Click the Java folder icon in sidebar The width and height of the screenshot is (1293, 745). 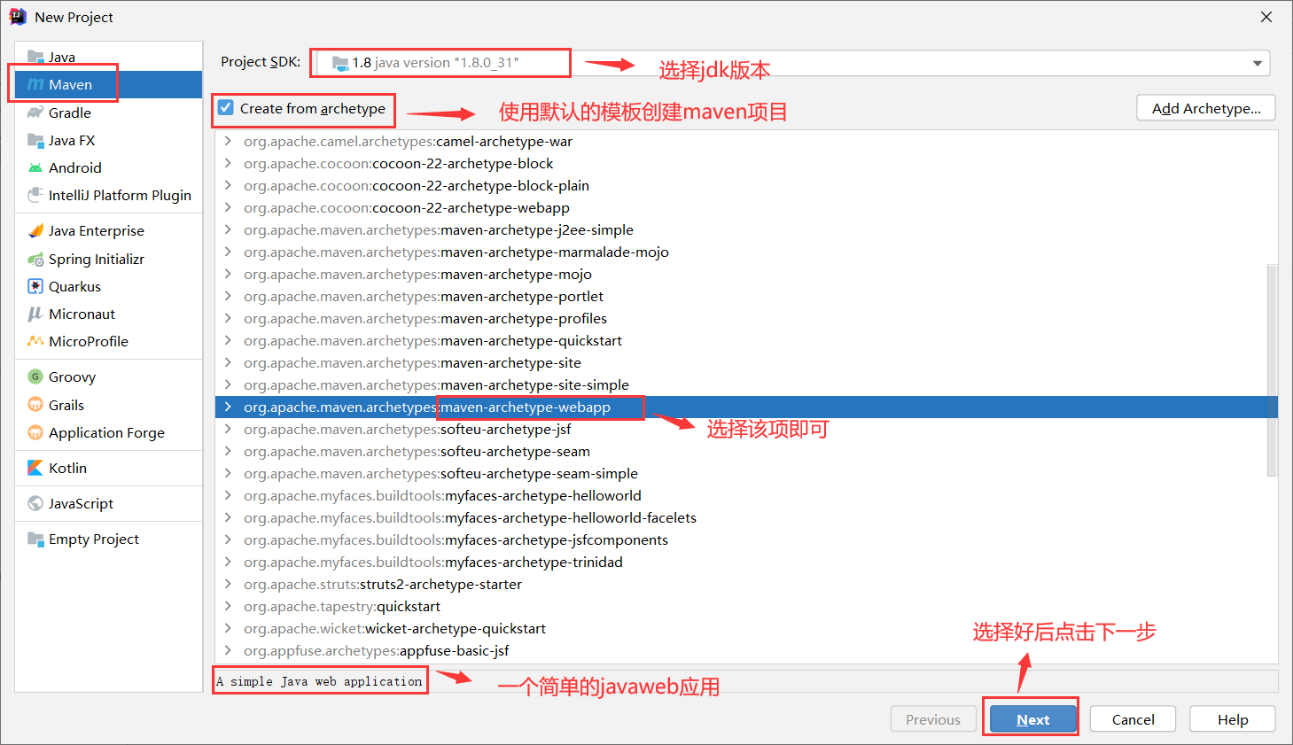[x=35, y=57]
